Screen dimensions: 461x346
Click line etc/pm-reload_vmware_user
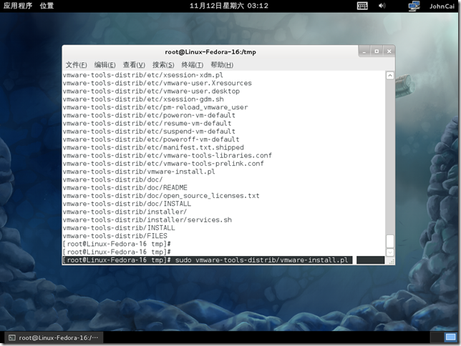pos(155,107)
